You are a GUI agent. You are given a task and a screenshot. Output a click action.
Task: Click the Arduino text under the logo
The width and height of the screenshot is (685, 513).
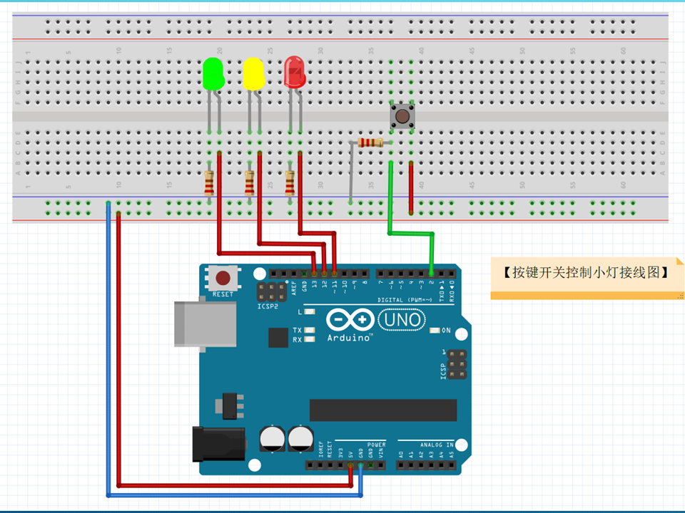click(x=349, y=338)
